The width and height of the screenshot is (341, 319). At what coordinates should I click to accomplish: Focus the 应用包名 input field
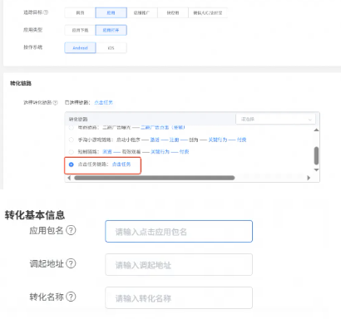pyautogui.click(x=179, y=232)
